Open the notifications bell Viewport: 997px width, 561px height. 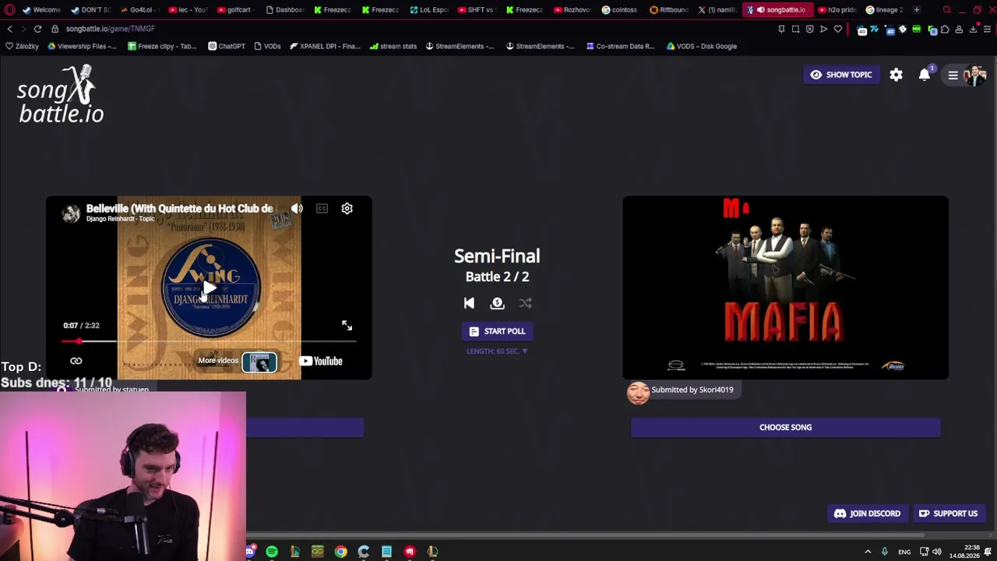click(925, 75)
